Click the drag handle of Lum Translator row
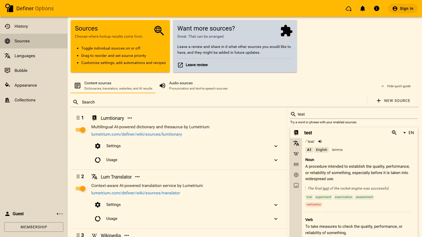The width and height of the screenshot is (422, 237). click(78, 176)
